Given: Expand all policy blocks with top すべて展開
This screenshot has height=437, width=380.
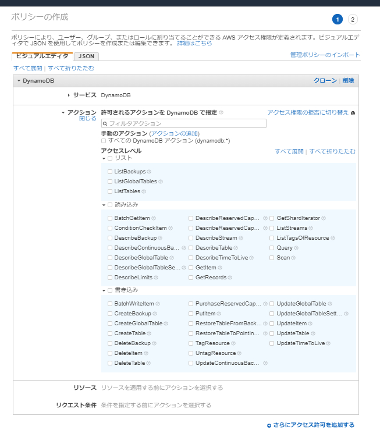Looking at the screenshot, I should tap(27, 68).
